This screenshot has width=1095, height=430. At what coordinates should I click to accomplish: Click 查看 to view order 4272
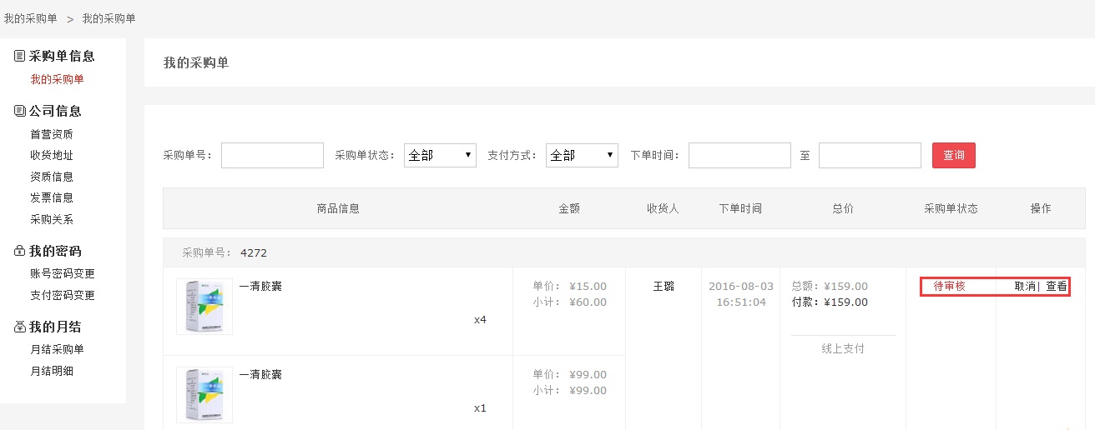click(x=1056, y=287)
